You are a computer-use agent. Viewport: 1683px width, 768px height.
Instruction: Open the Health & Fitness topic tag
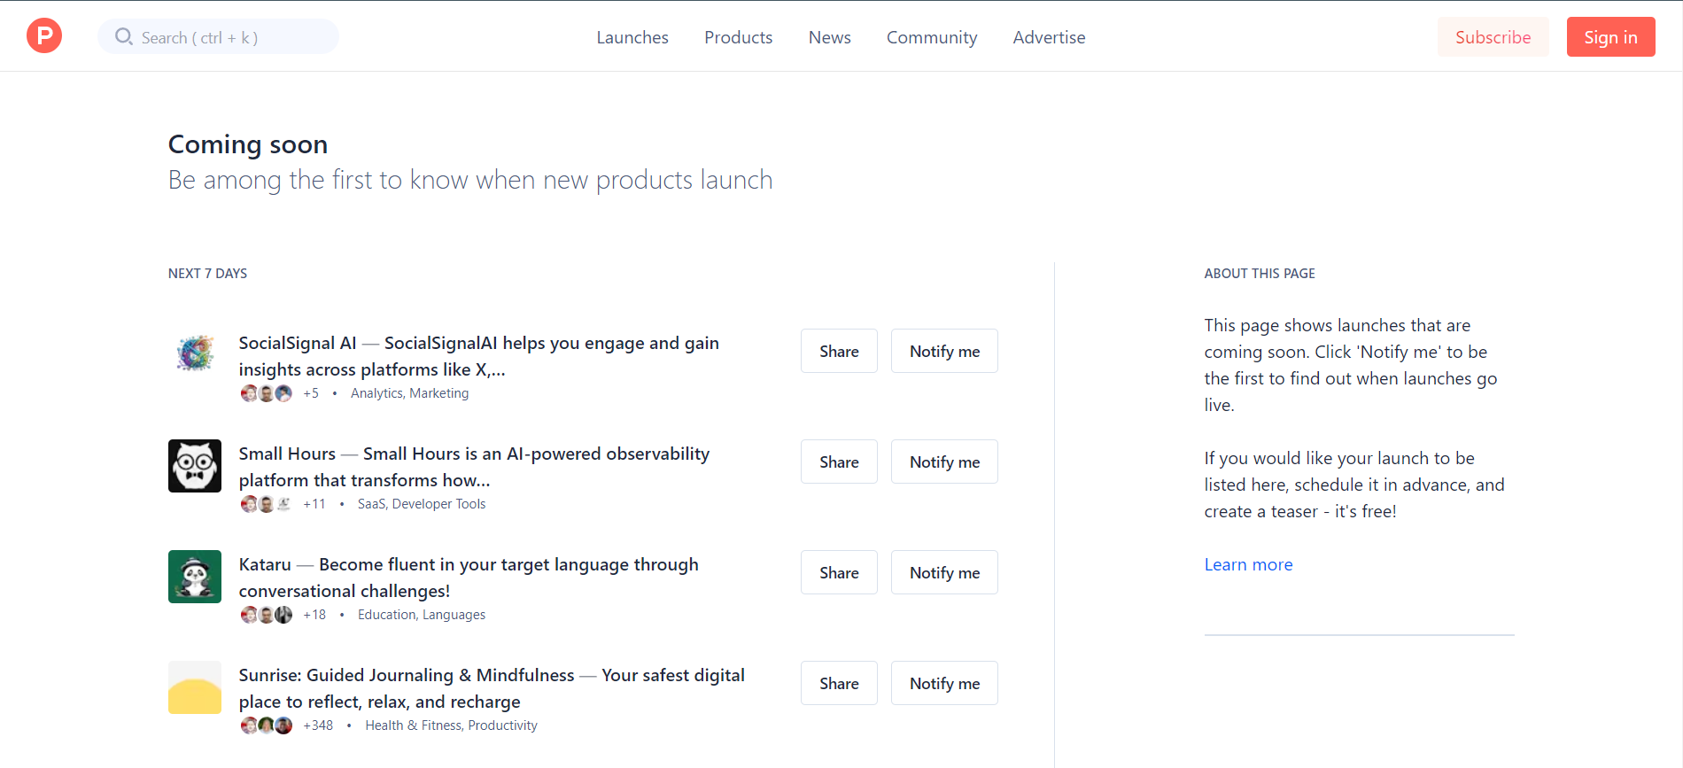pos(414,725)
